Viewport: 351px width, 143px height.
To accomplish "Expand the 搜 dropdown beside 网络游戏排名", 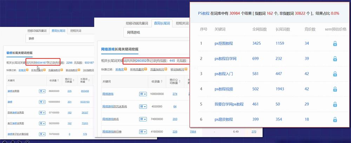I will coord(143,119).
